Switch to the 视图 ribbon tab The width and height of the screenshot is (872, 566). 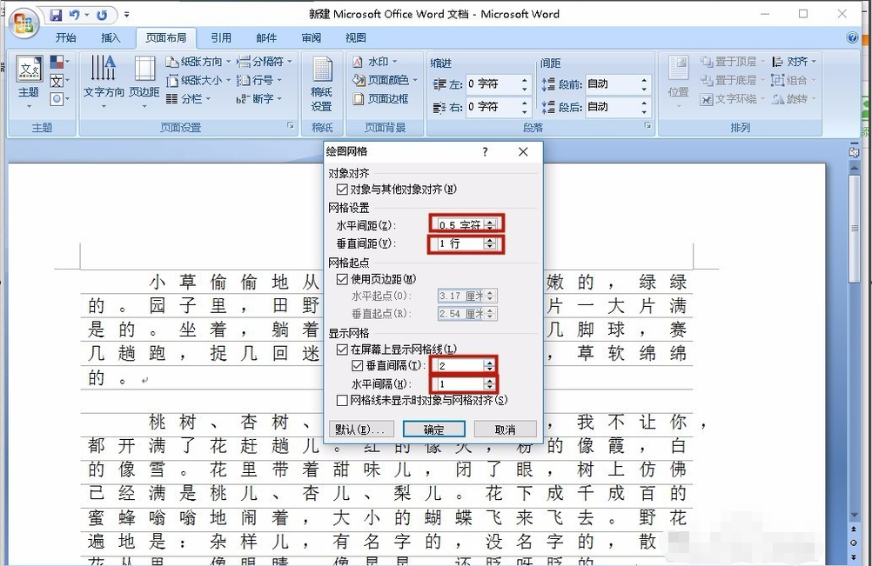pos(355,37)
